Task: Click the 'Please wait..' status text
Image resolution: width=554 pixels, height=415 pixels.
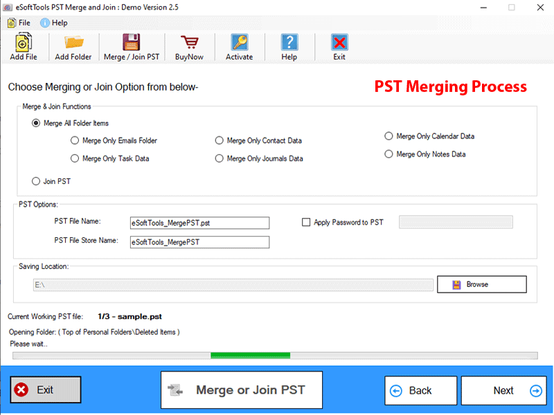Action: [28, 344]
